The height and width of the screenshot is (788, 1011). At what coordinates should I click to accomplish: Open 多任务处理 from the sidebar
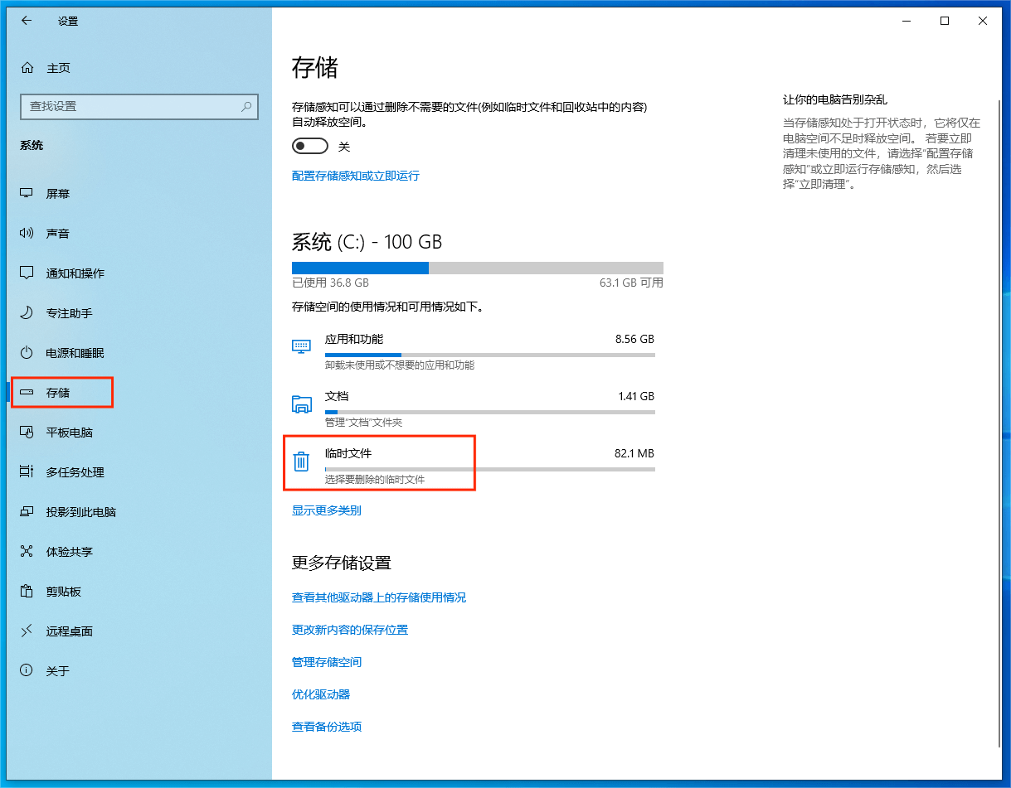[x=24, y=471]
